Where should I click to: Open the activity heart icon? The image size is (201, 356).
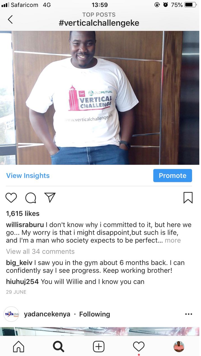pyautogui.click(x=139, y=346)
